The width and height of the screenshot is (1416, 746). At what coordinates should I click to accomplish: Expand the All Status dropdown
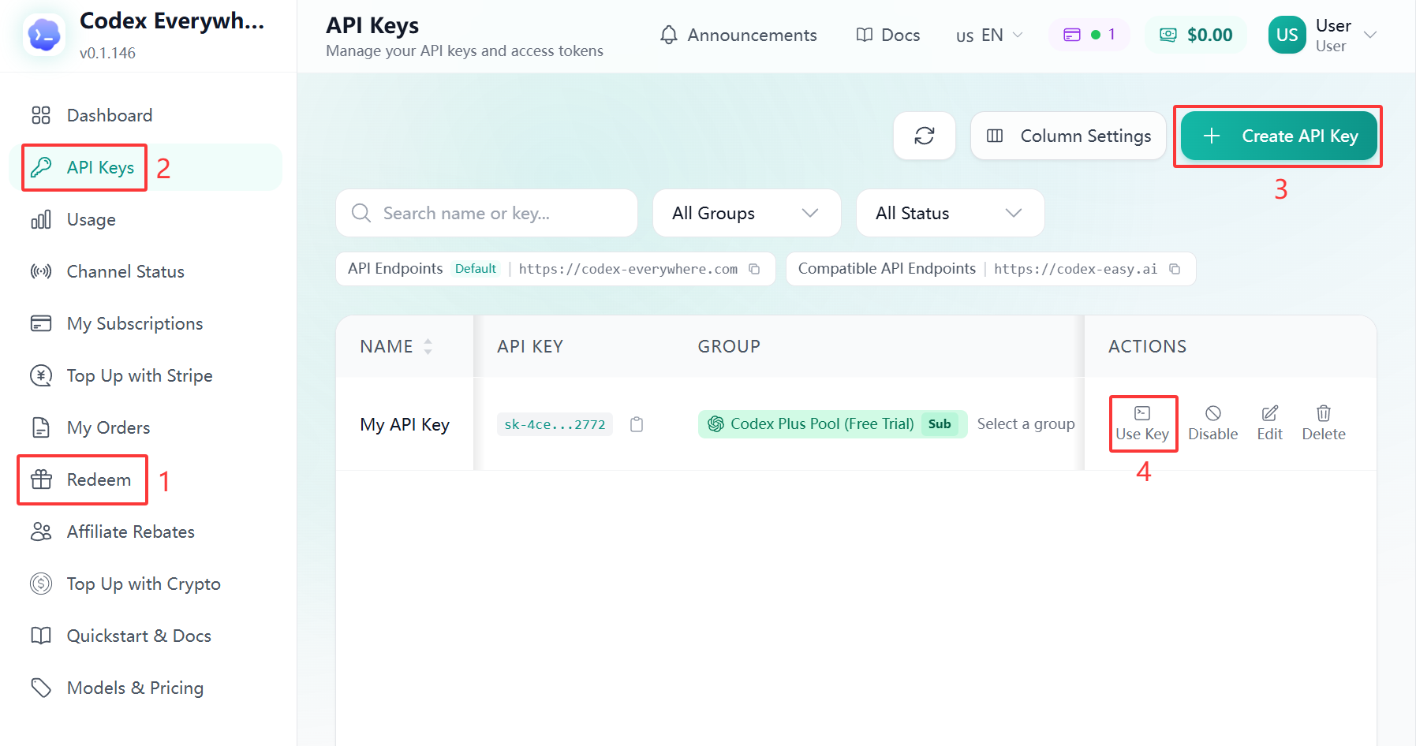950,213
